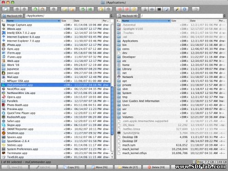Image resolution: width=228 pixels, height=171 pixels.
Task: Click the arrows beside /Applications/ path
Action: coord(112,16)
